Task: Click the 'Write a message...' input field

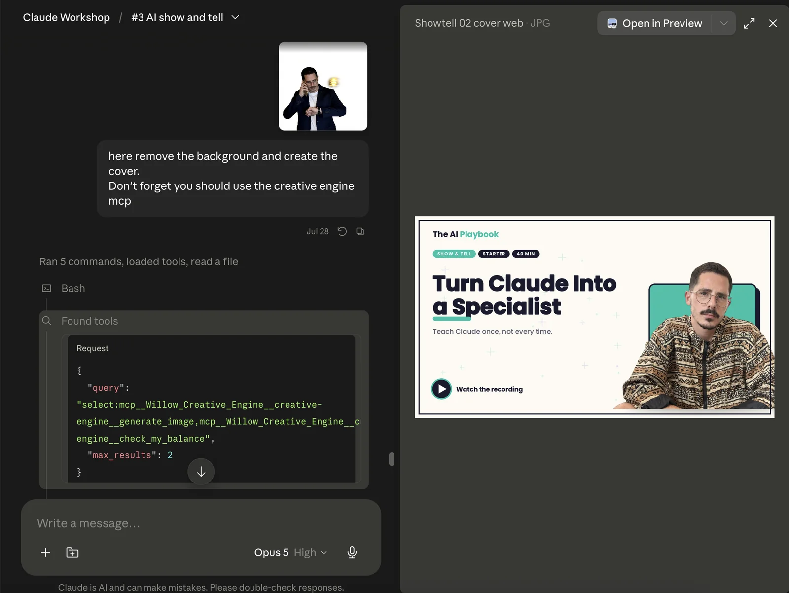Action: (201, 523)
